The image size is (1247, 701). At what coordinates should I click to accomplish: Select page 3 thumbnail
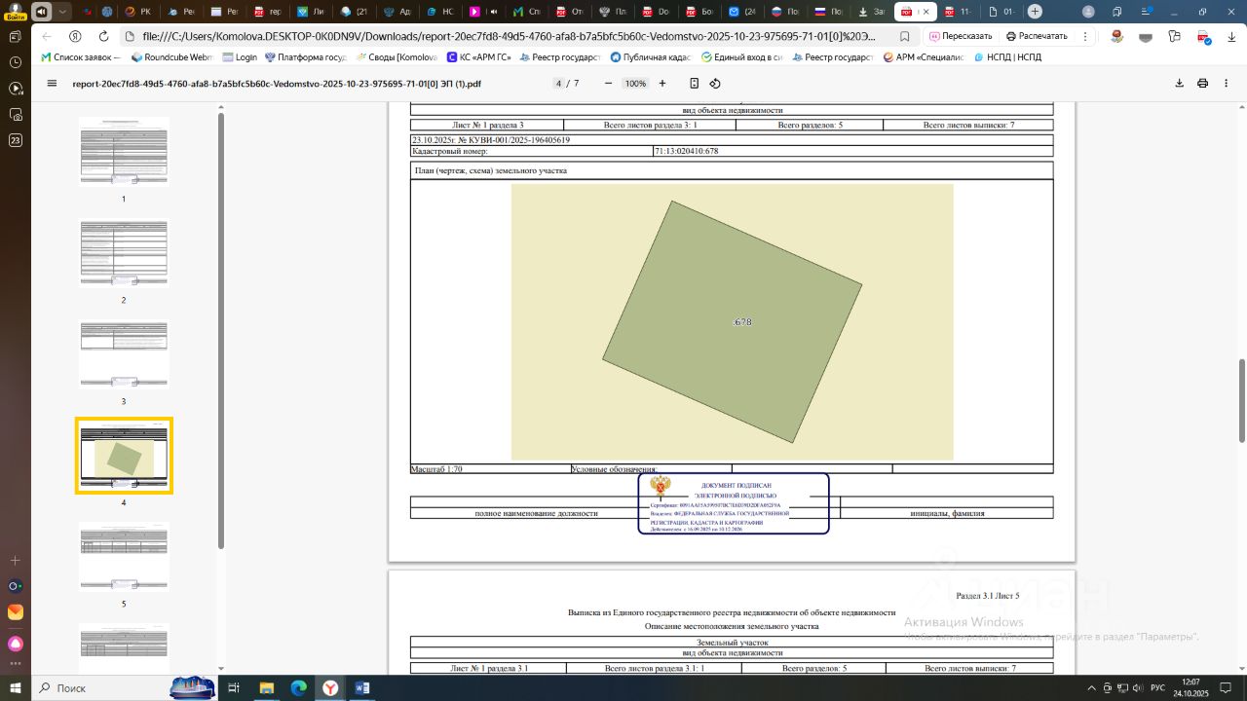point(124,353)
